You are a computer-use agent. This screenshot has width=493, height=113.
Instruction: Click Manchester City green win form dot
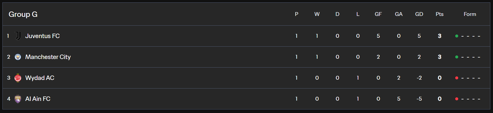point(457,57)
